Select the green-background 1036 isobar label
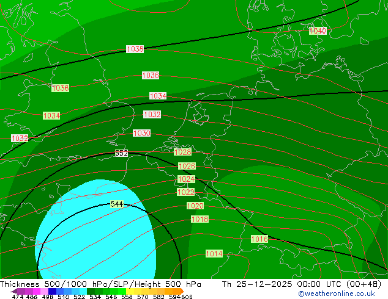This screenshot has height=299, width=388. (60, 88)
